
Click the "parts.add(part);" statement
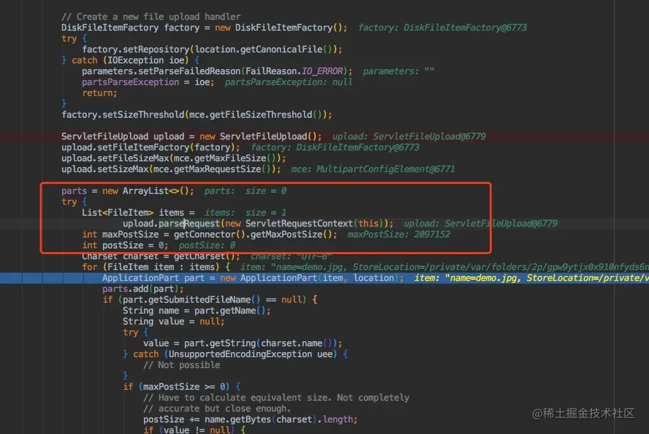(143, 289)
